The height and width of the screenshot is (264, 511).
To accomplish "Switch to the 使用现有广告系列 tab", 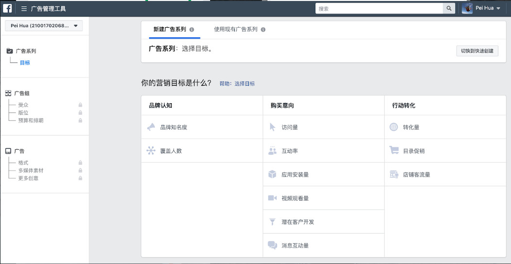I will (x=236, y=30).
